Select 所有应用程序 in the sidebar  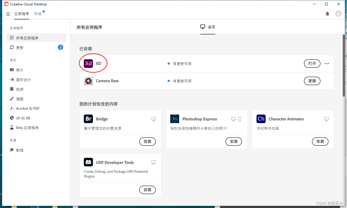pos(36,38)
